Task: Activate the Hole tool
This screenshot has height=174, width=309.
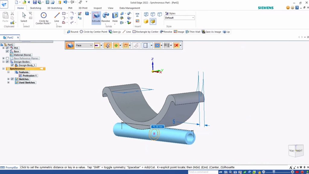Action: (x=115, y=18)
